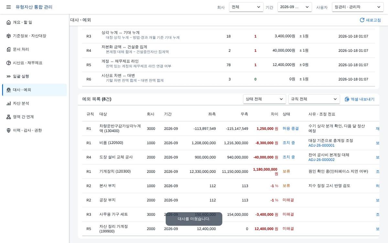The height and width of the screenshot is (243, 388).
Task: Click 조치 중 status in 비품 row
Action: [x=289, y=143]
